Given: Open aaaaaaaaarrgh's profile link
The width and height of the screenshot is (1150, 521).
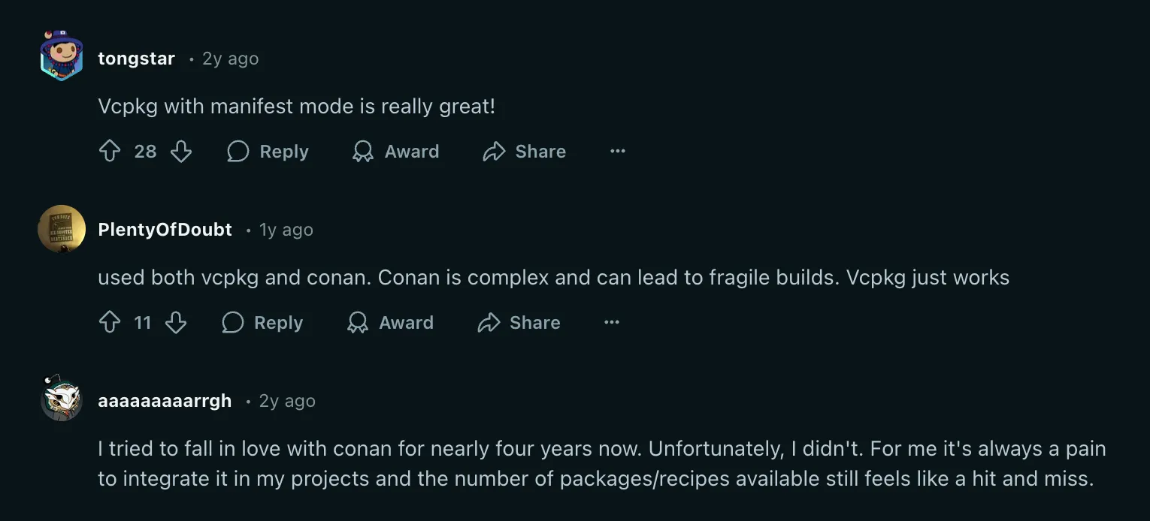Looking at the screenshot, I should pos(164,400).
